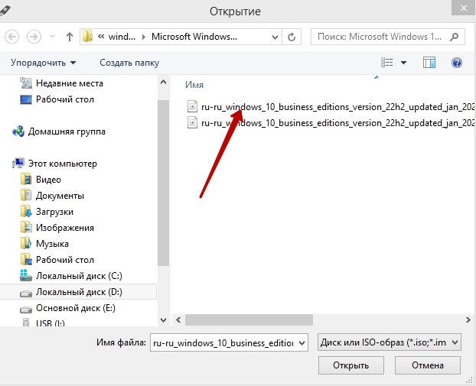The height and width of the screenshot is (386, 476).
Task: Click the search magnifier icon
Action: [455, 37]
